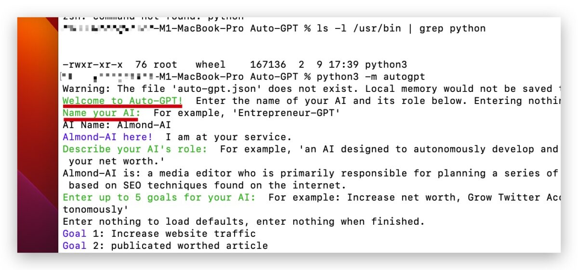The image size is (578, 270).
Task: Click the 'Name your AI:' prompt label
Action: coord(101,113)
